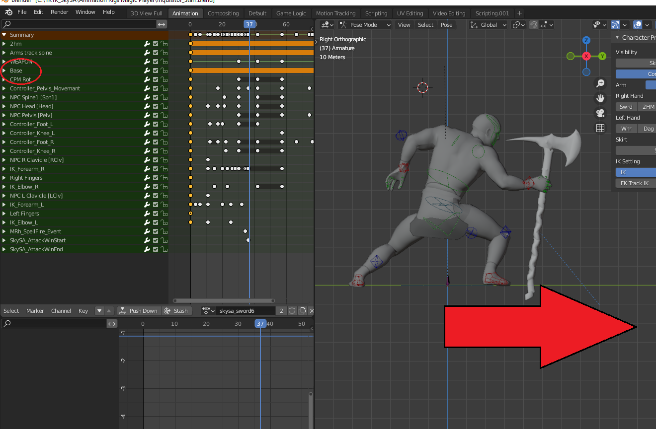Uncheck the IK_Forearm_R channel checkbox
Viewport: 656px width, 429px height.
pyautogui.click(x=156, y=169)
